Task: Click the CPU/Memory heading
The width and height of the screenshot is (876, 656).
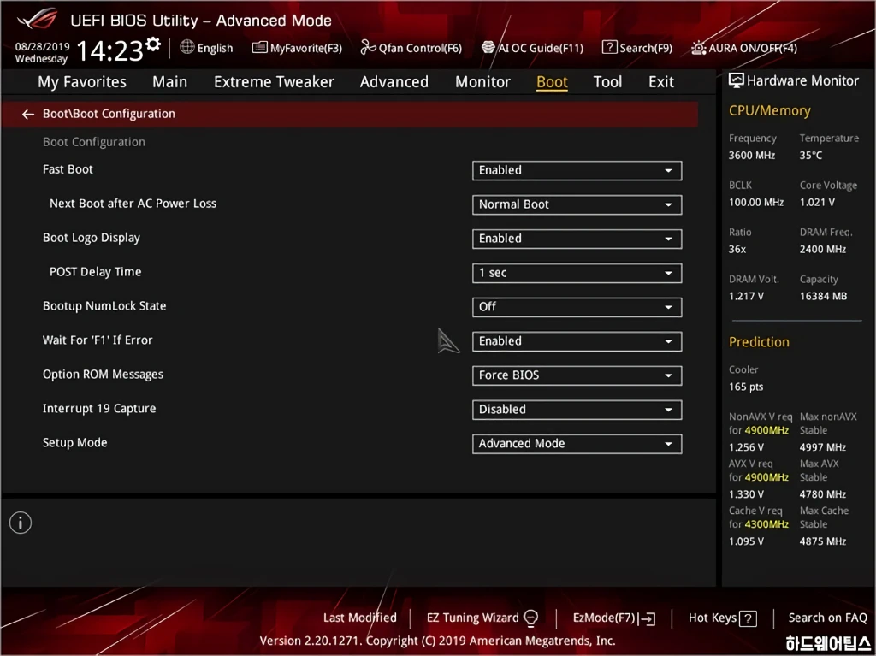Action: point(769,110)
